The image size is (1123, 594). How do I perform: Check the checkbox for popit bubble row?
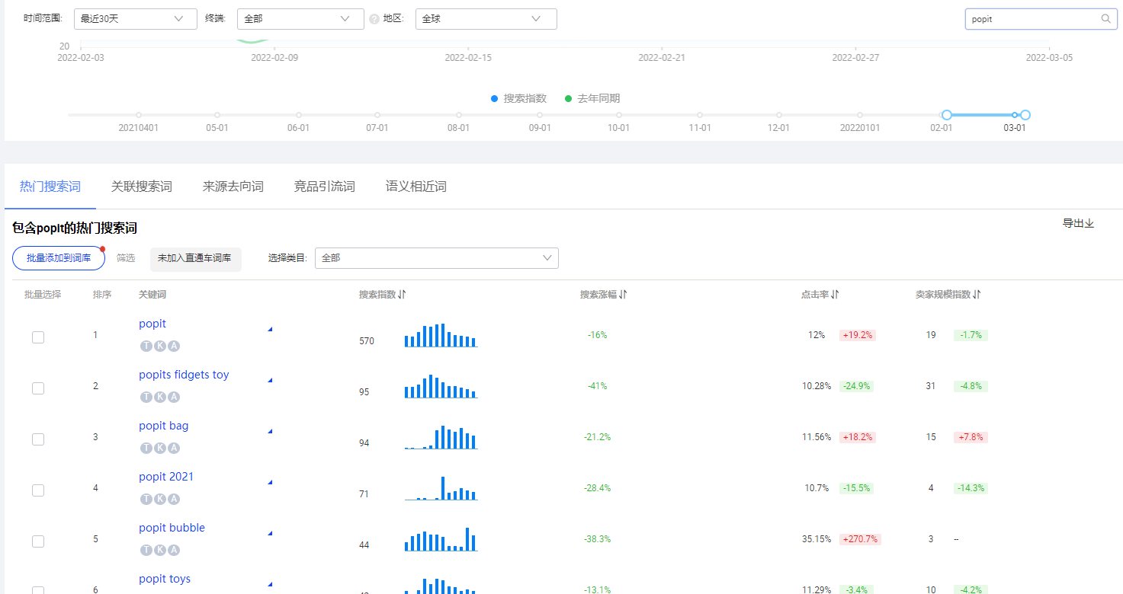(x=38, y=541)
